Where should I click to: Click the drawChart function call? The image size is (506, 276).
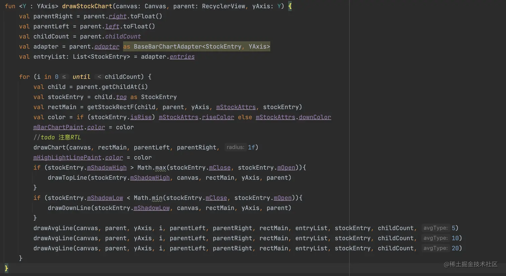[x=50, y=148]
